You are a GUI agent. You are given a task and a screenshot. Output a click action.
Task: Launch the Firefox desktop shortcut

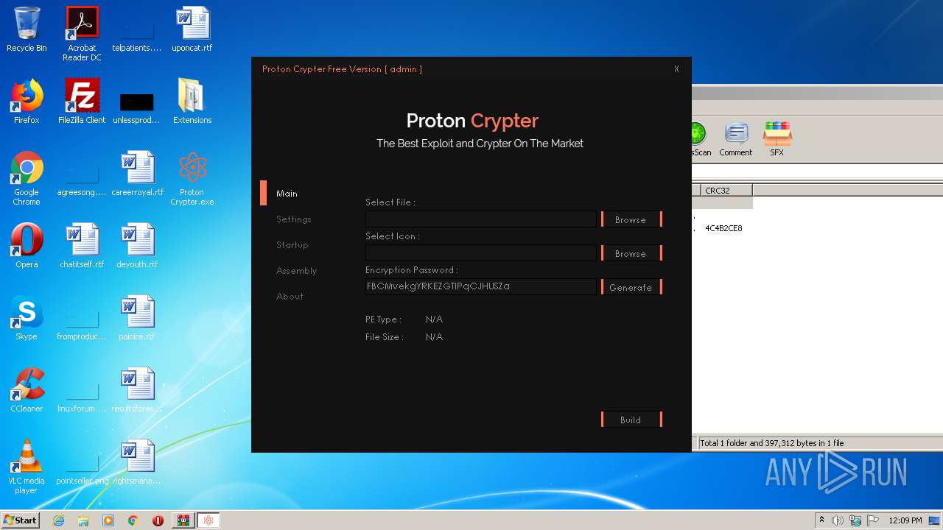click(x=27, y=102)
